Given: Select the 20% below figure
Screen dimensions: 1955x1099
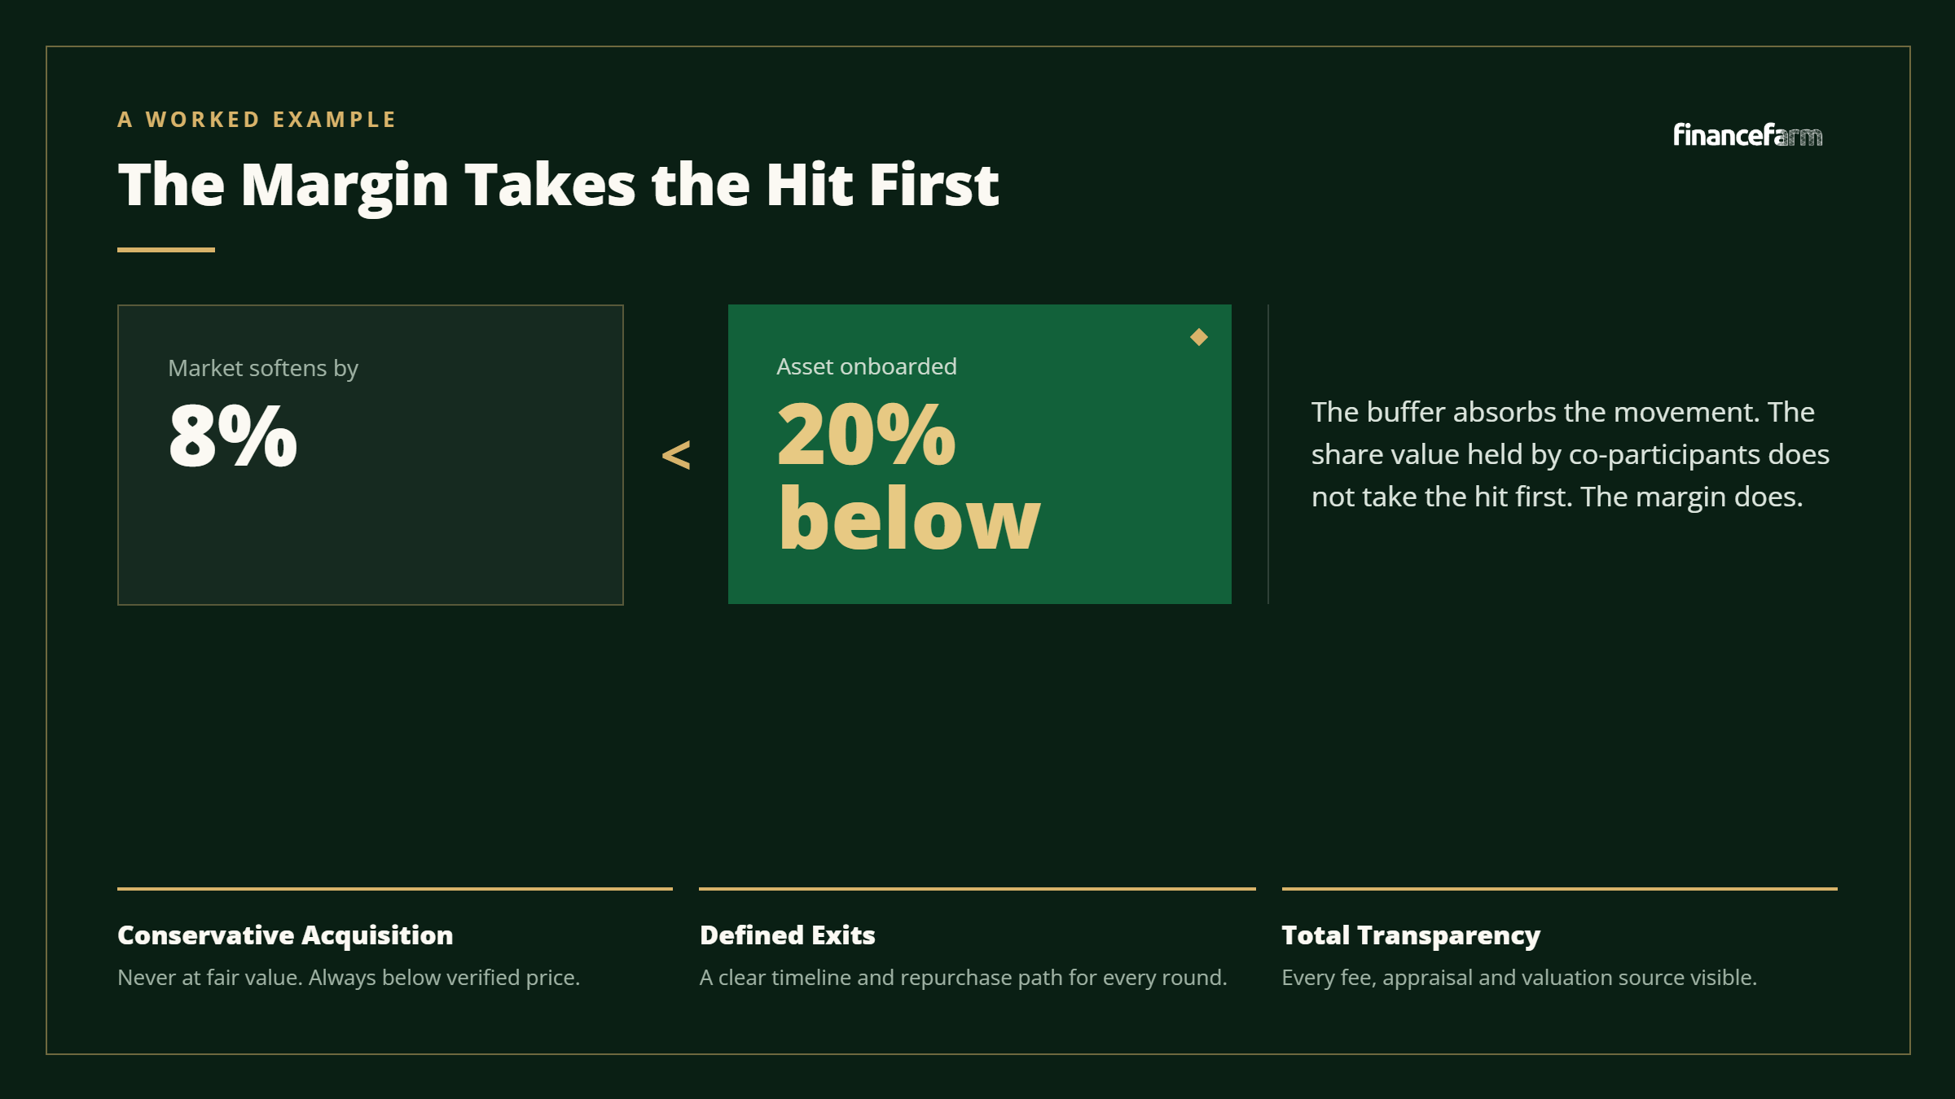Looking at the screenshot, I should pyautogui.click(x=909, y=475).
